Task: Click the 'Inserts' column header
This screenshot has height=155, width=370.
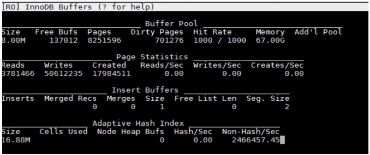Action: 18,98
